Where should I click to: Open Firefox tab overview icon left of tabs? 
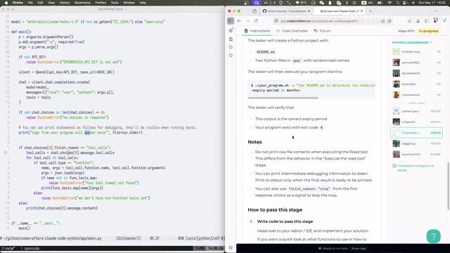click(x=255, y=11)
